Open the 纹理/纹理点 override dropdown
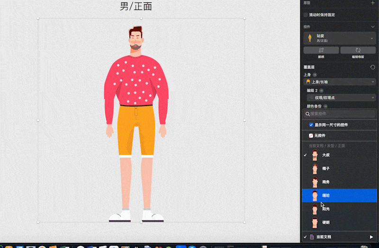The width and height of the screenshot is (379, 248). [341, 97]
